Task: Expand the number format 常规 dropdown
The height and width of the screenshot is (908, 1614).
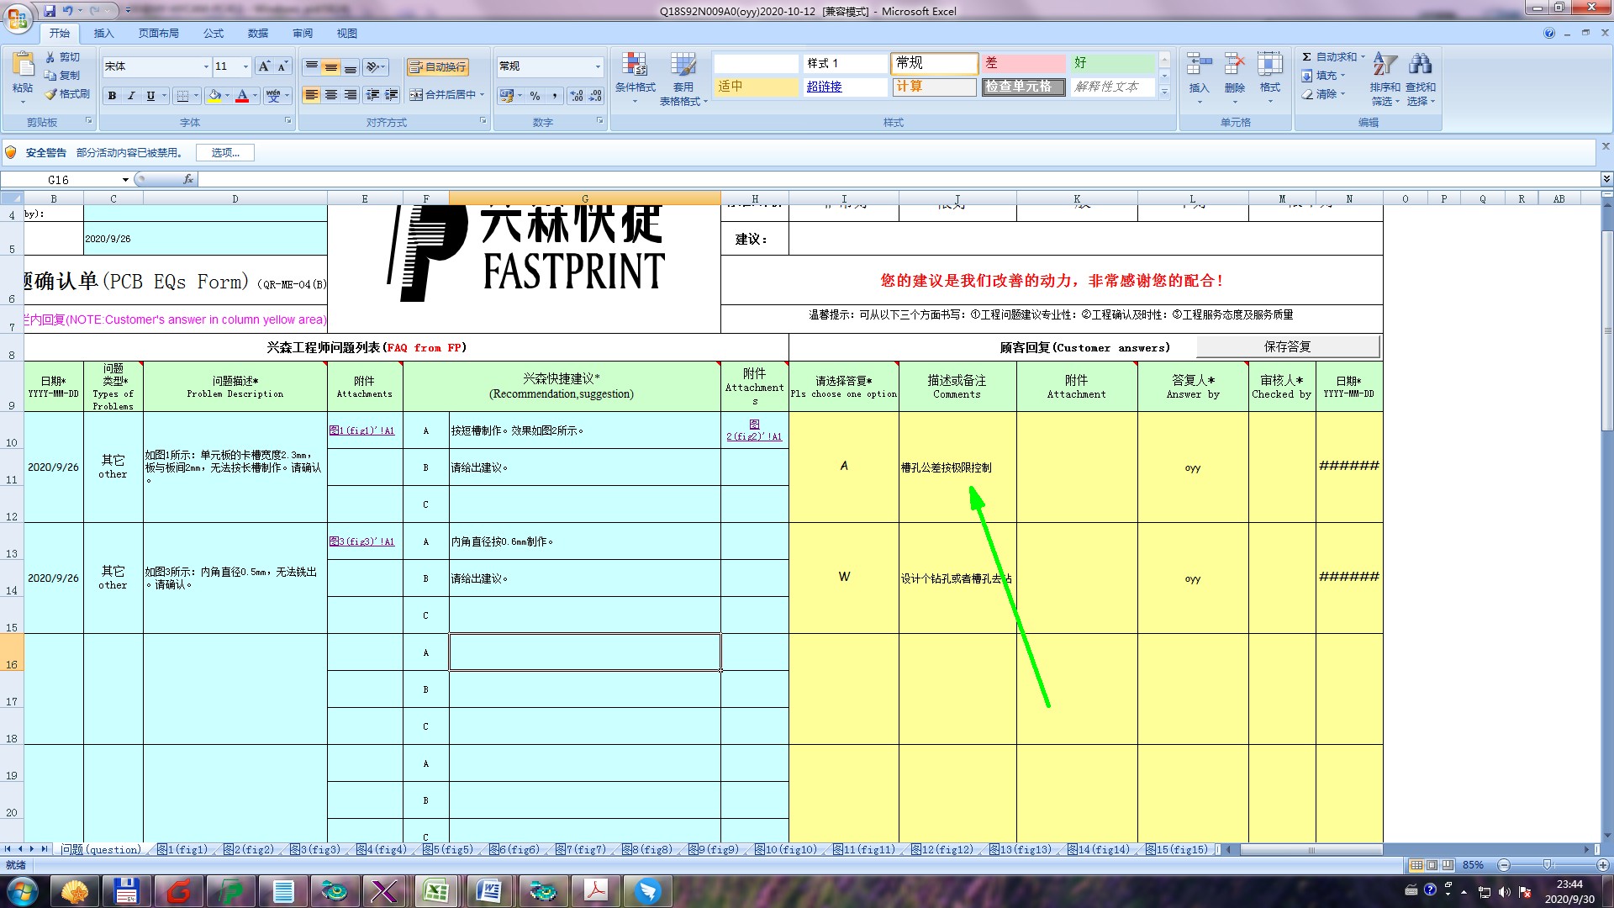Action: point(598,66)
